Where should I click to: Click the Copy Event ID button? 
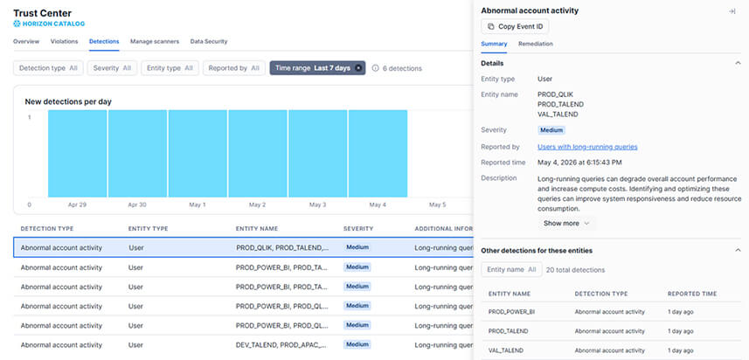pyautogui.click(x=515, y=27)
